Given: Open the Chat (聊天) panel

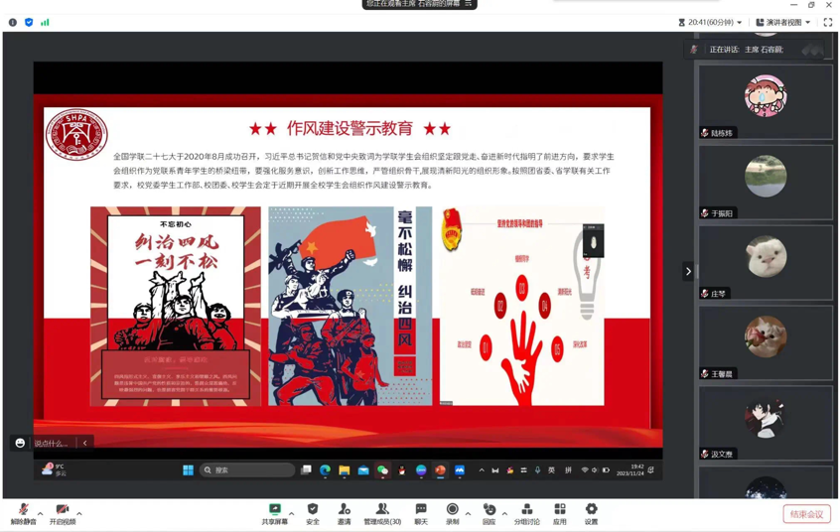Looking at the screenshot, I should 421,512.
